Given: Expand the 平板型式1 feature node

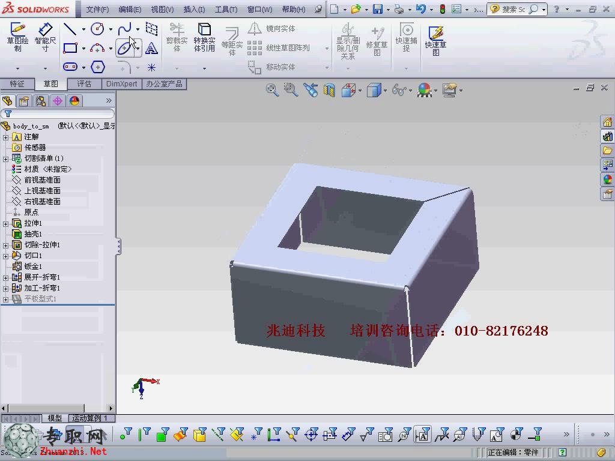Looking at the screenshot, I should pyautogui.click(x=5, y=300).
